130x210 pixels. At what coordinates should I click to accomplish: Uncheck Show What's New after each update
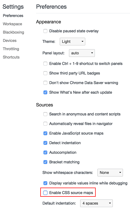45,92
